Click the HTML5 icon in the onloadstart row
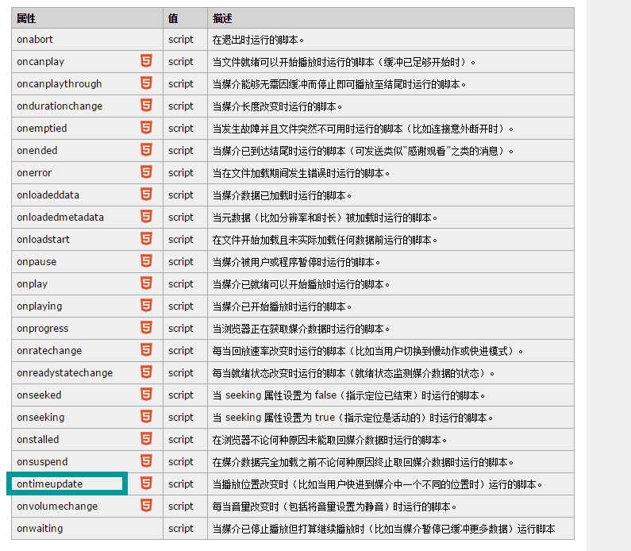 point(147,239)
